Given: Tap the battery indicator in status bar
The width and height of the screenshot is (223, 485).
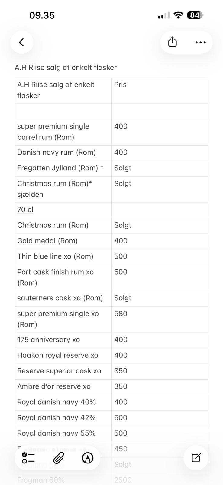Looking at the screenshot, I should (195, 15).
